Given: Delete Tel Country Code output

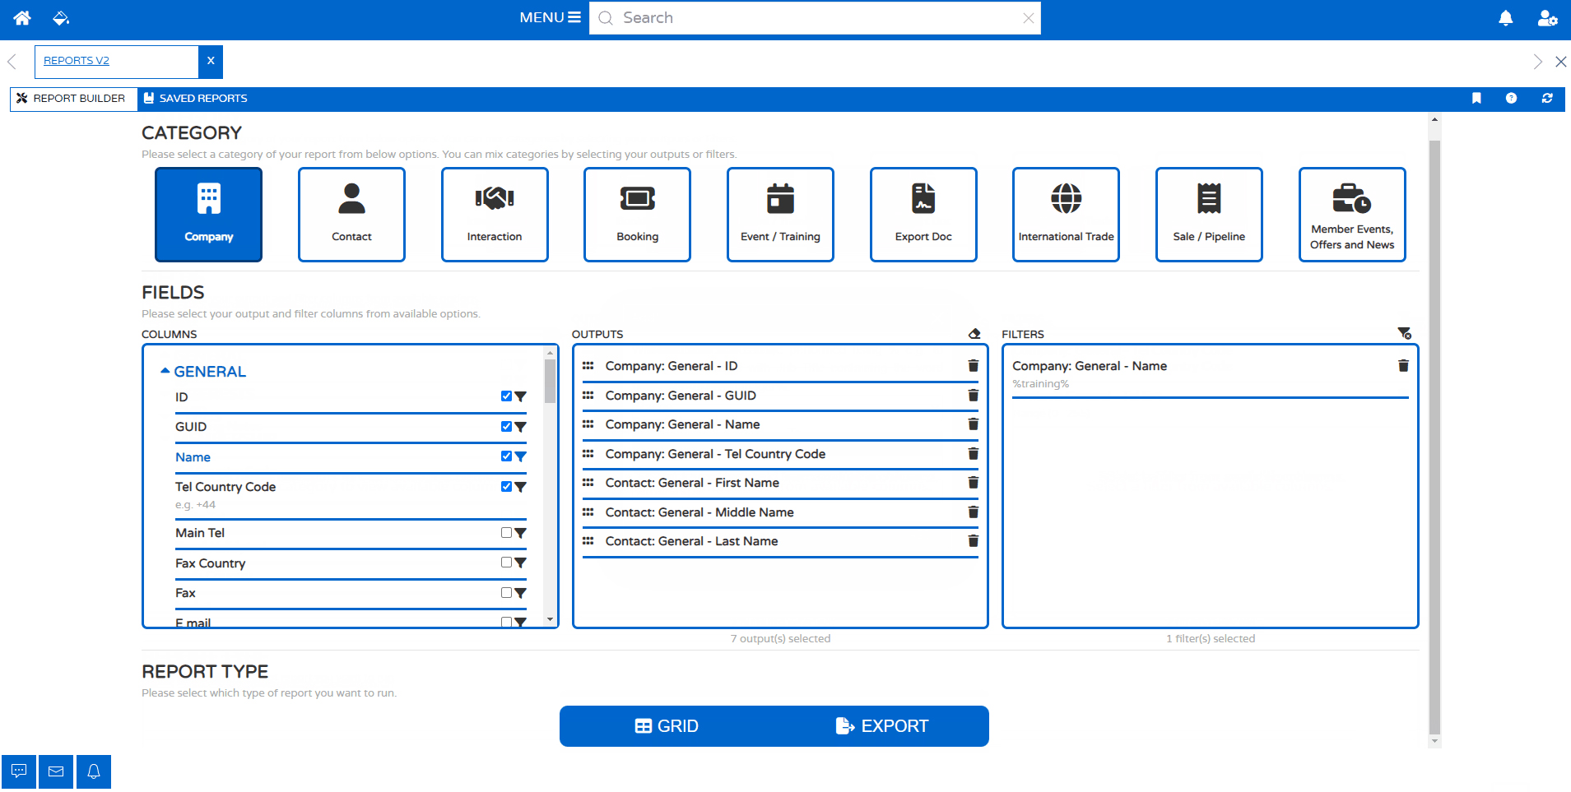Looking at the screenshot, I should click(x=973, y=454).
